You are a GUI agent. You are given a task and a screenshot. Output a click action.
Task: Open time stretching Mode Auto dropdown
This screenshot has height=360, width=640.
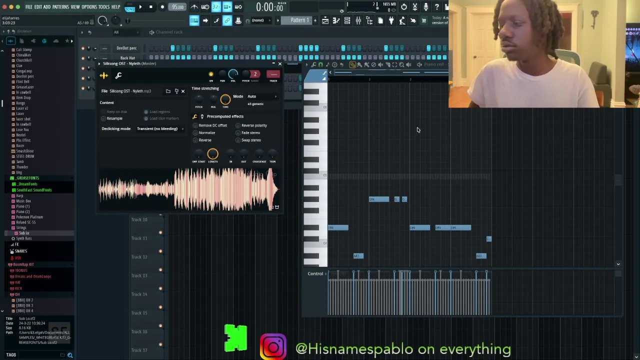pos(261,96)
